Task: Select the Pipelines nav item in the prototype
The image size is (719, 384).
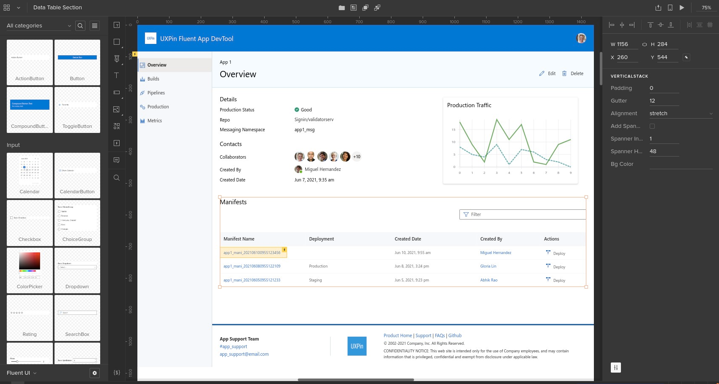Action: (x=156, y=93)
